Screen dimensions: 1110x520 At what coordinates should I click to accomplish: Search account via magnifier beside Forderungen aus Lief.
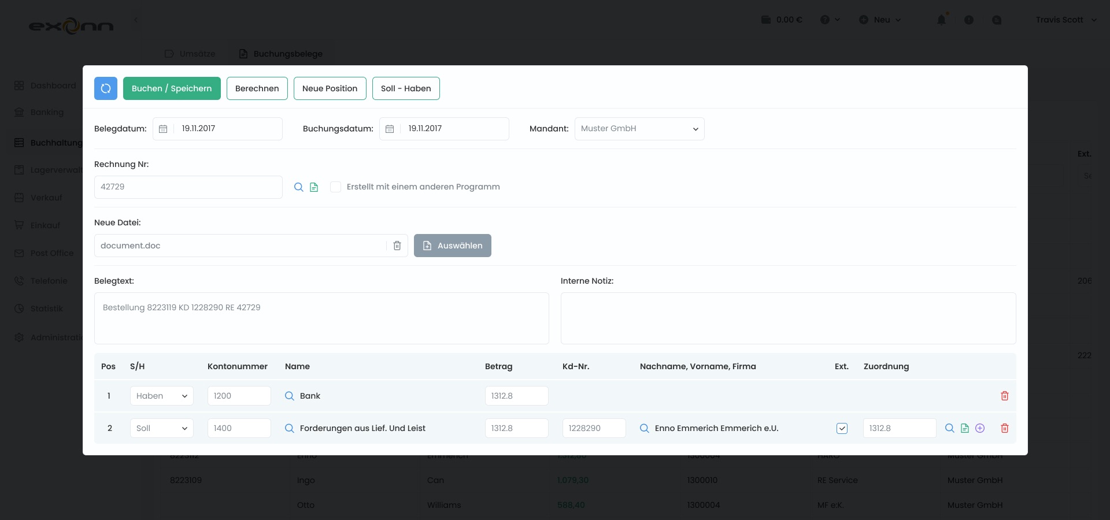click(290, 428)
